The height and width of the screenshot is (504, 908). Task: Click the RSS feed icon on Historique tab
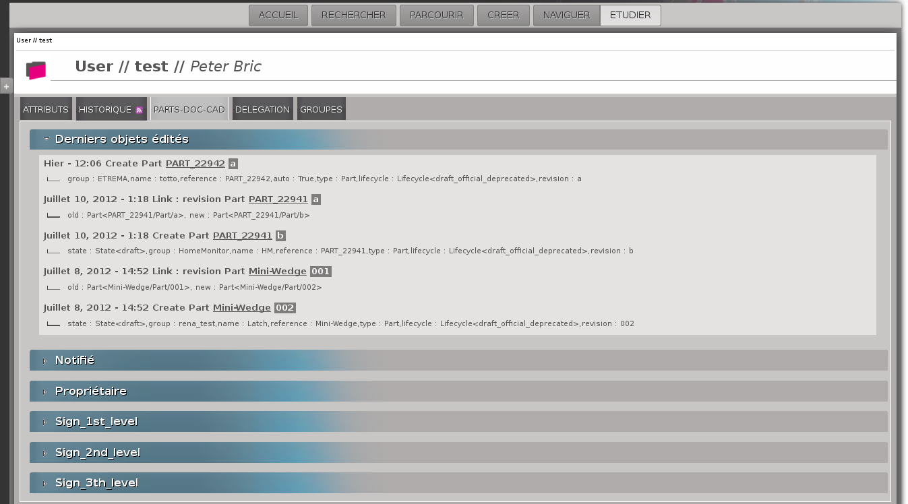(139, 110)
